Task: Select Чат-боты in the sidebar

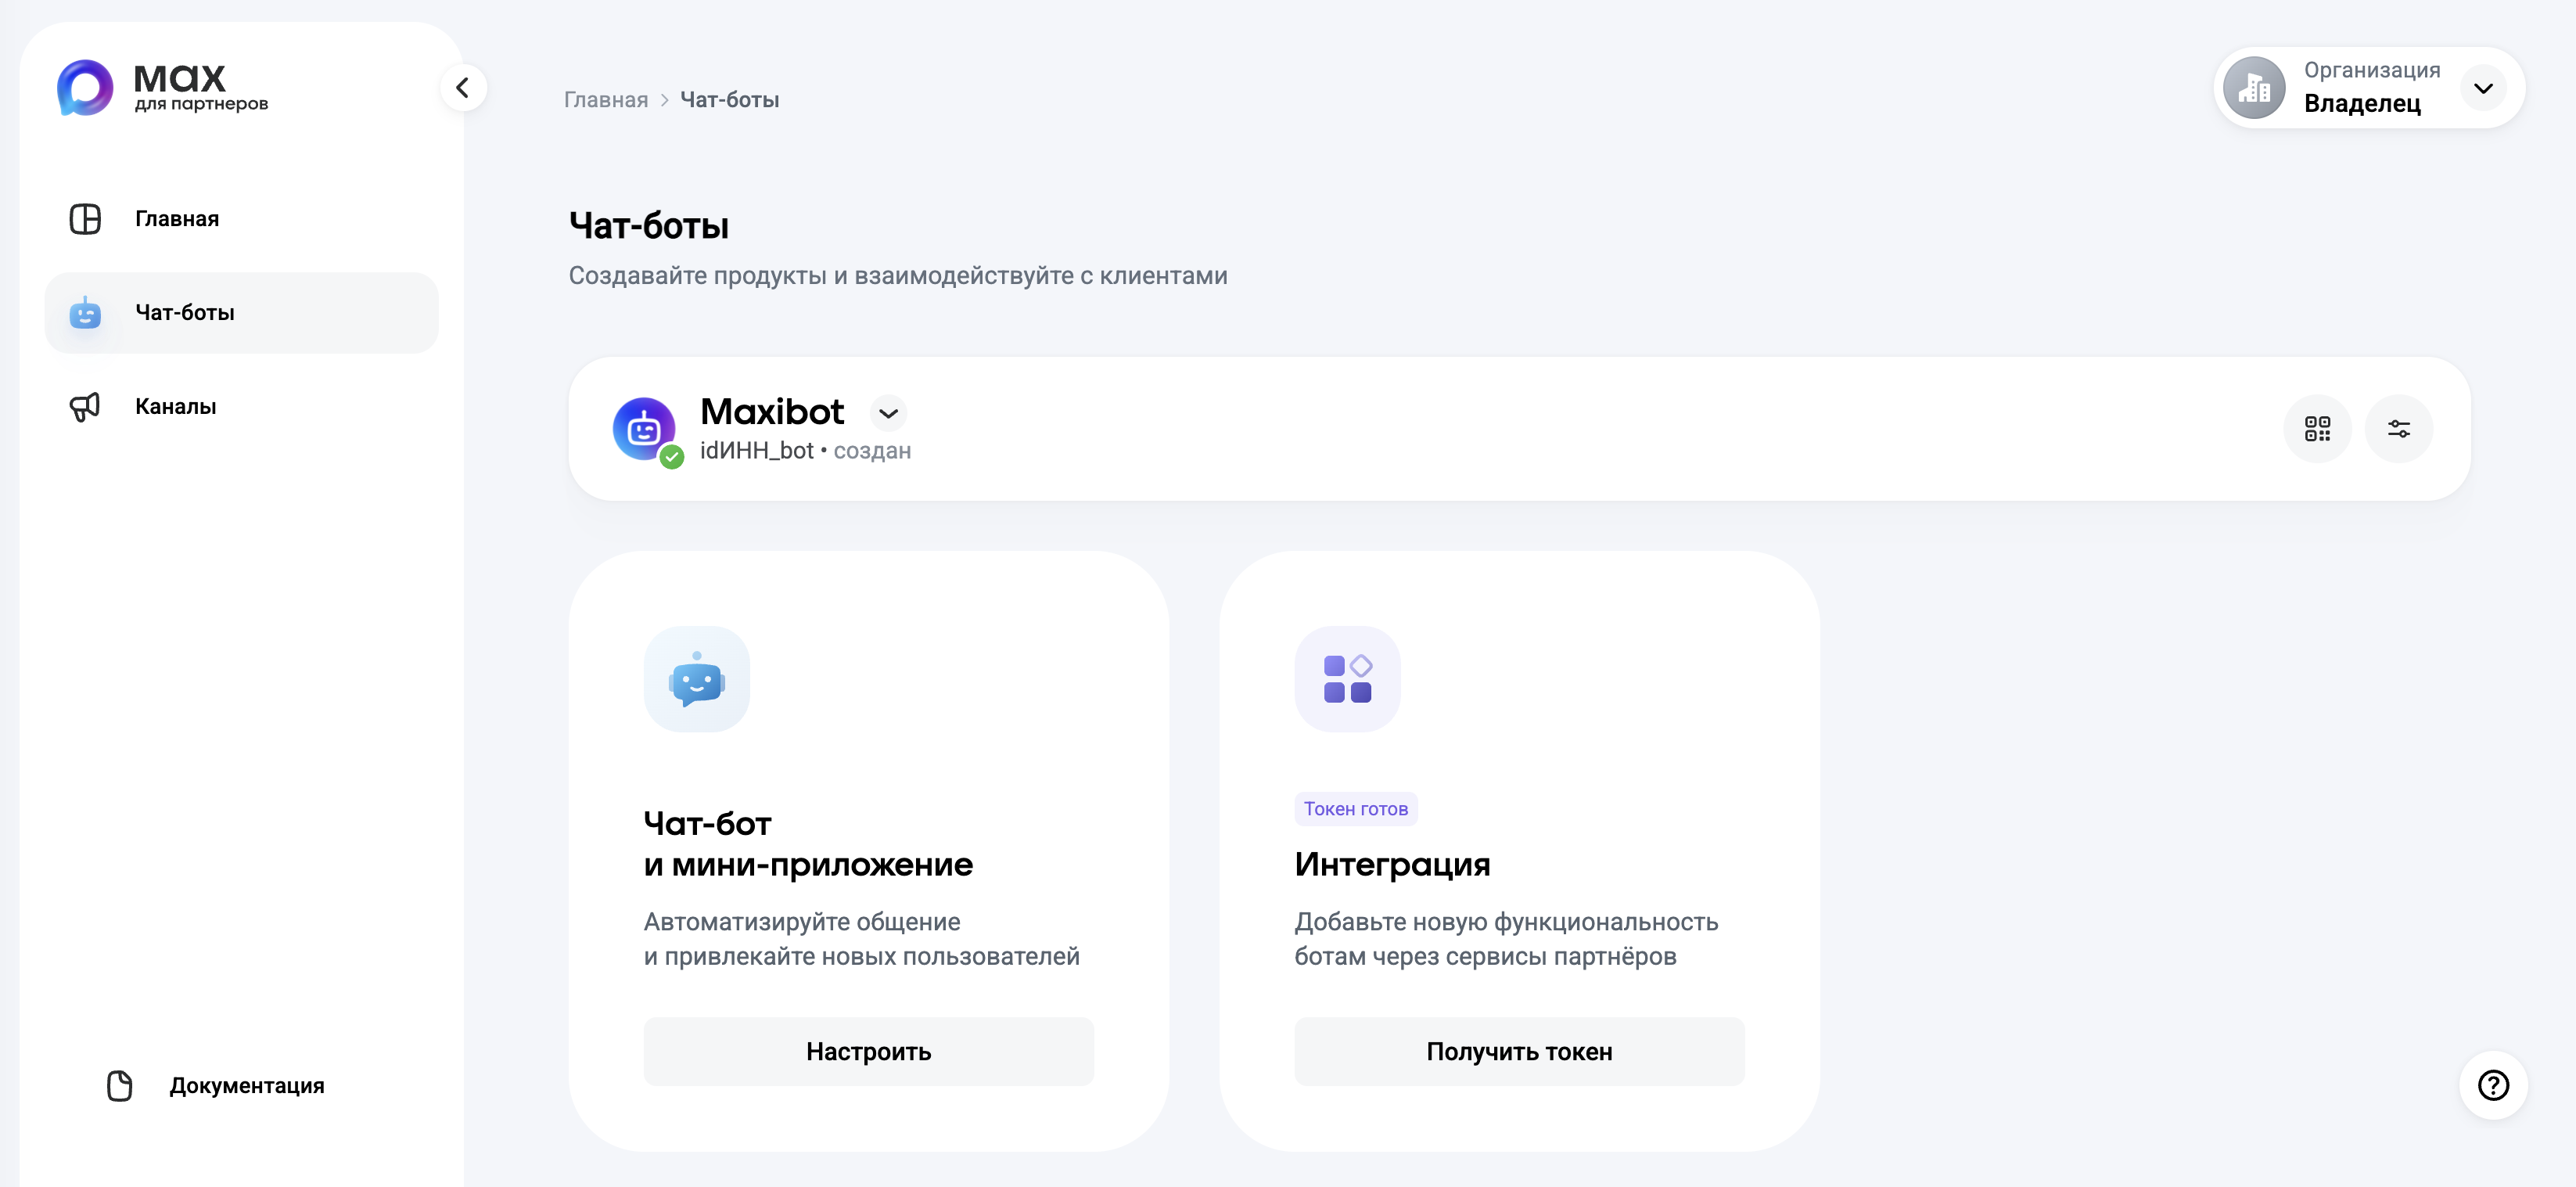Action: coord(185,313)
